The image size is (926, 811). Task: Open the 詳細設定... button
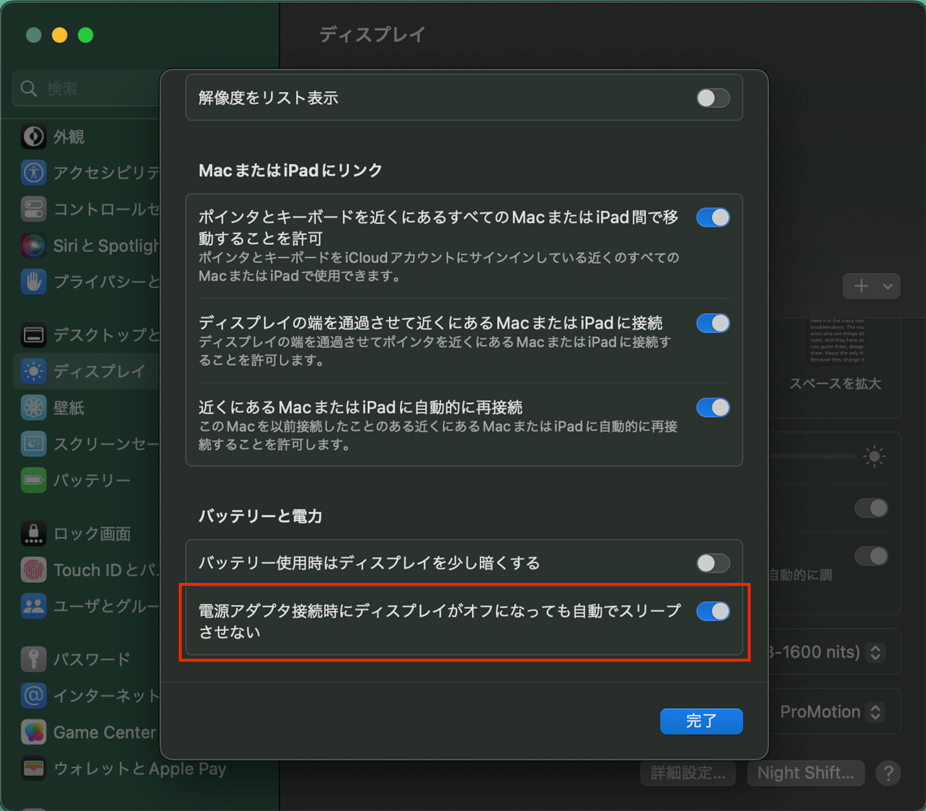688,773
